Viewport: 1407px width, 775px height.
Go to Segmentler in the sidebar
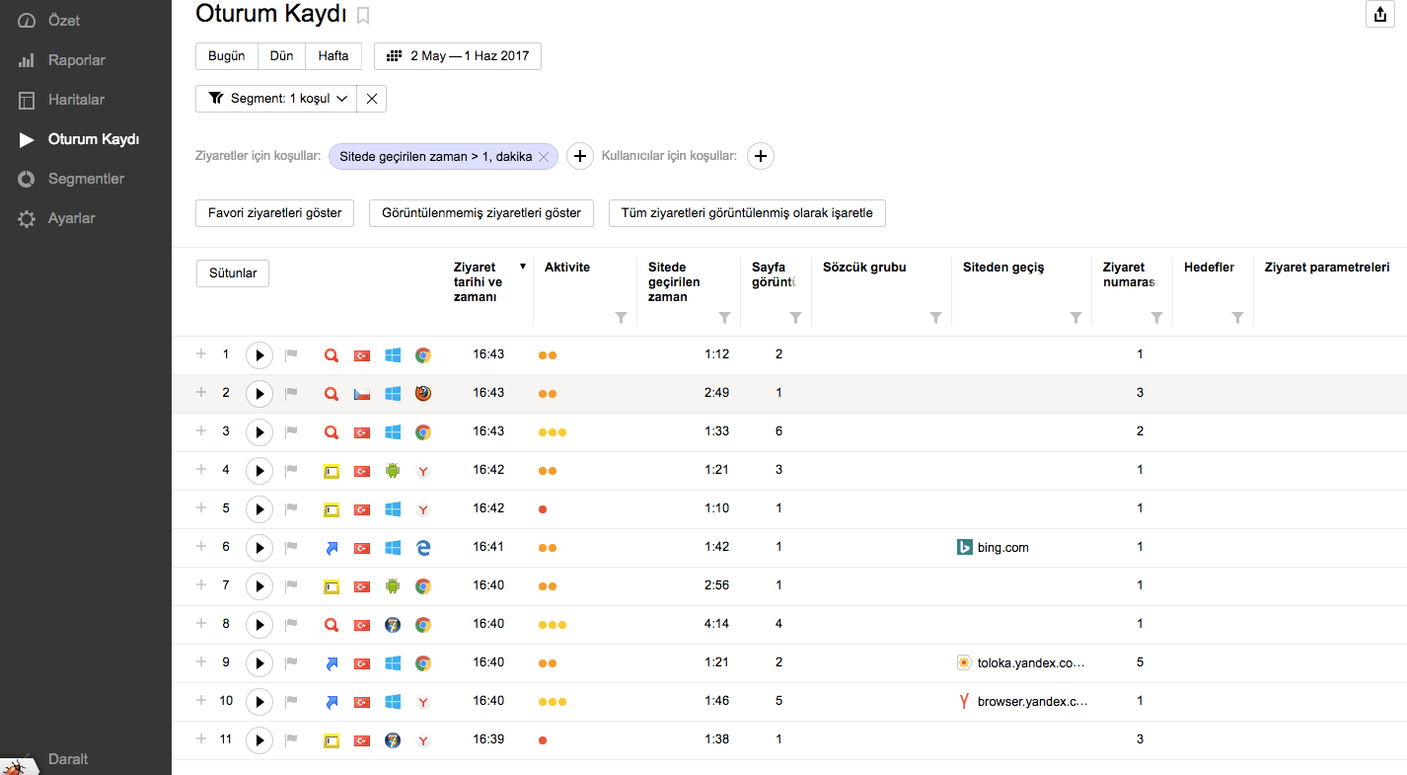(86, 179)
